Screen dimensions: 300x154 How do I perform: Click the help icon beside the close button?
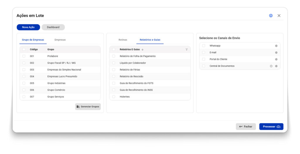click(x=271, y=16)
